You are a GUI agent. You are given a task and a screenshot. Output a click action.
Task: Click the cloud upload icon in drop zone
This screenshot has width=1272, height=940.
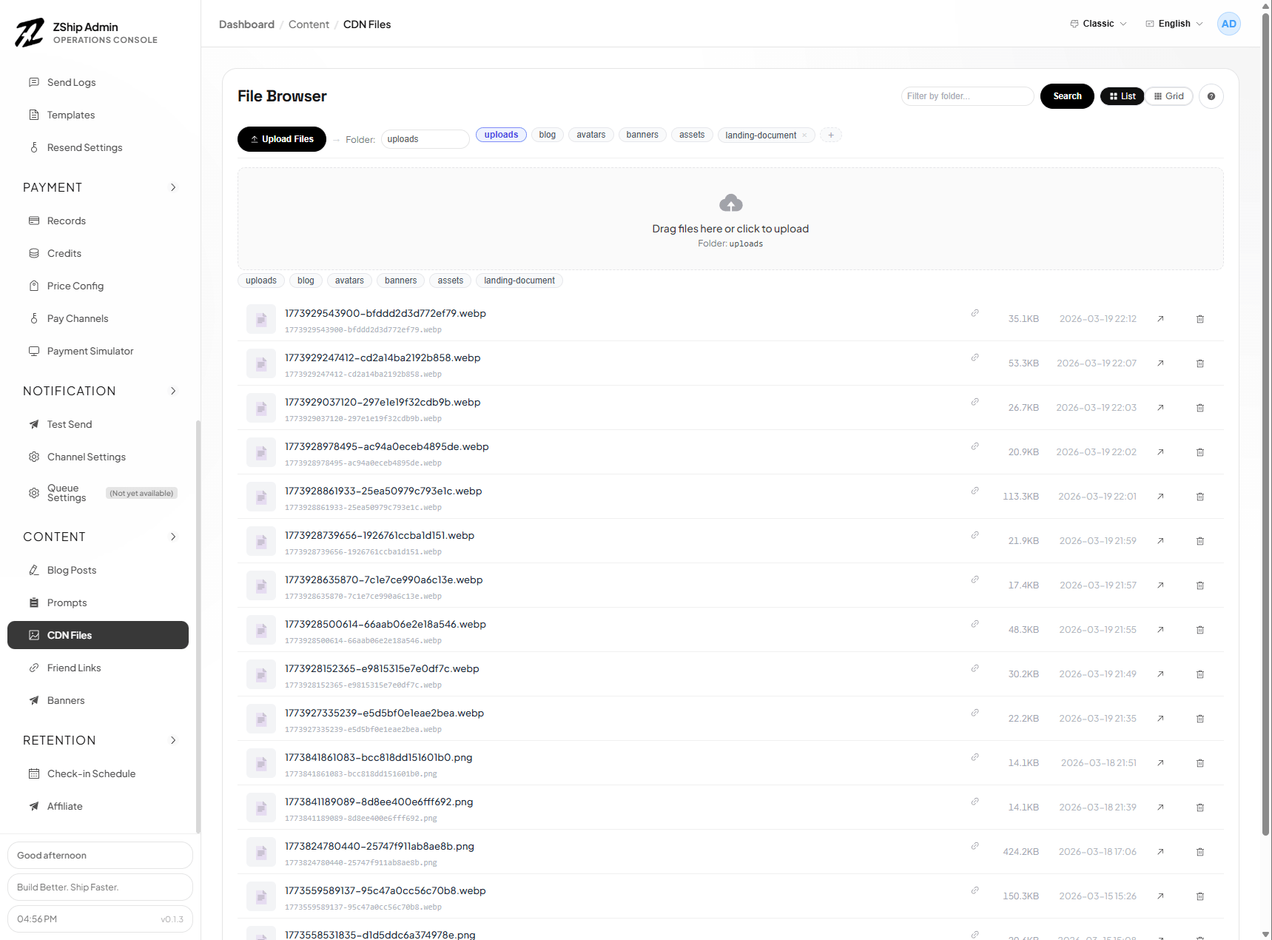pyautogui.click(x=730, y=204)
